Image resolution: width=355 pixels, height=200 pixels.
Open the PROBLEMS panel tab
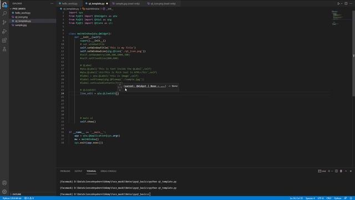coord(65,171)
